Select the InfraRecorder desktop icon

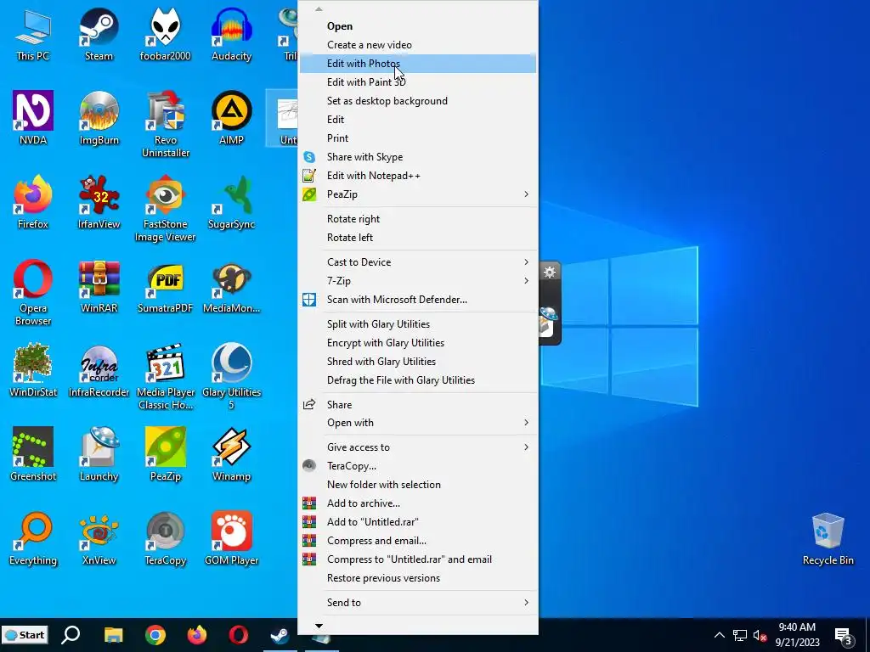point(99,370)
